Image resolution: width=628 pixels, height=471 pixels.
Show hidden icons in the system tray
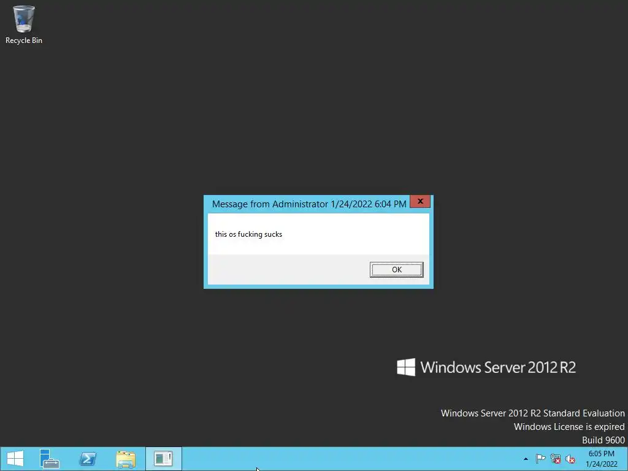526,459
